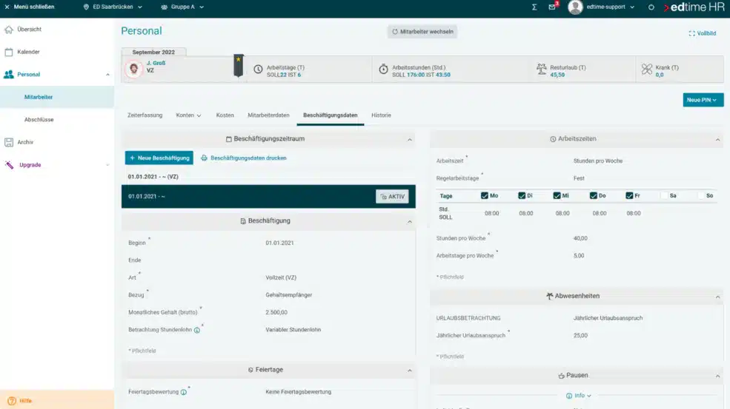This screenshot has width=730, height=409.
Task: Toggle the Mi workday checkbox
Action: [x=557, y=196]
